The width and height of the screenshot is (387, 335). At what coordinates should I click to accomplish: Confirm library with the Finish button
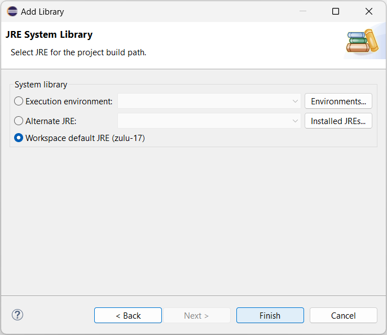coord(270,315)
